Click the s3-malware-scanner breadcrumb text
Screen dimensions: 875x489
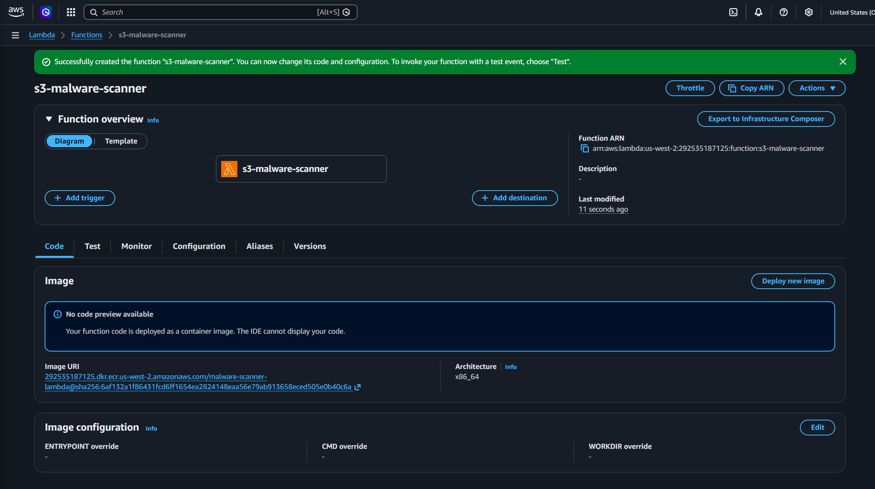point(152,35)
